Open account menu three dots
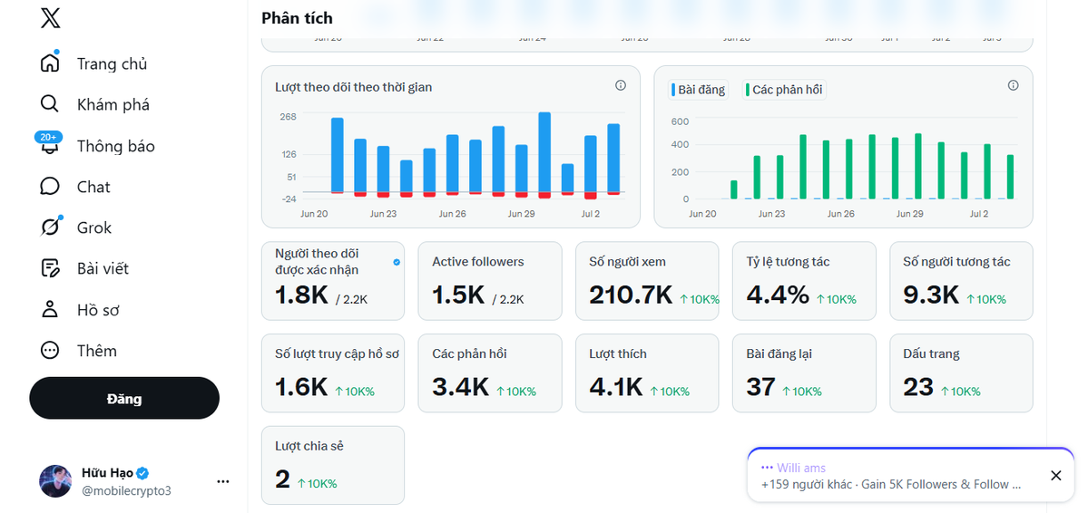The width and height of the screenshot is (1088, 513). (x=222, y=481)
